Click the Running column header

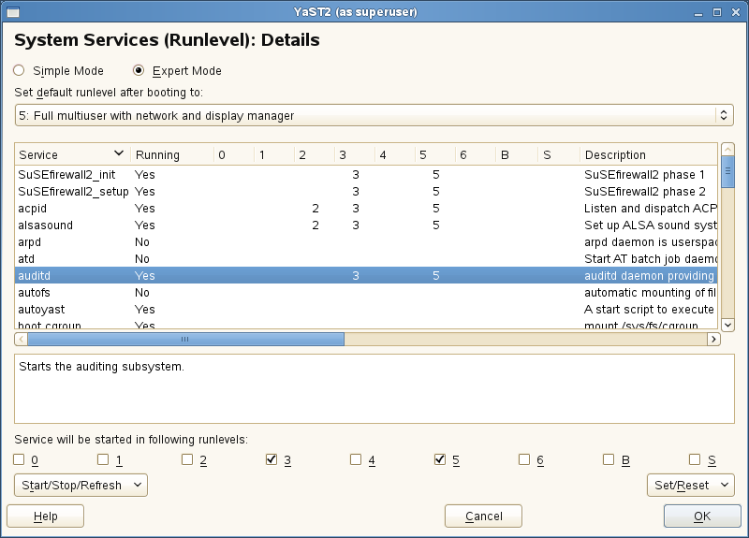tap(172, 154)
